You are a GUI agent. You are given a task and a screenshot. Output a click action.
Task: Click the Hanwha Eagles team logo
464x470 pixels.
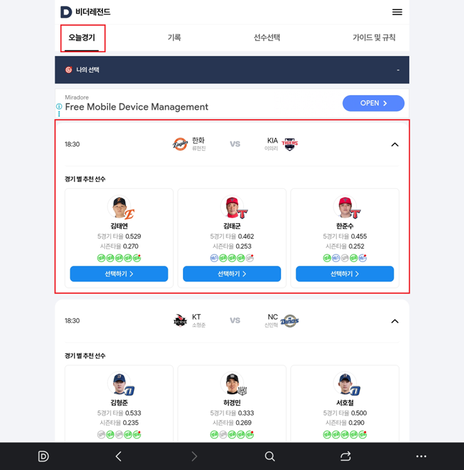[180, 144]
